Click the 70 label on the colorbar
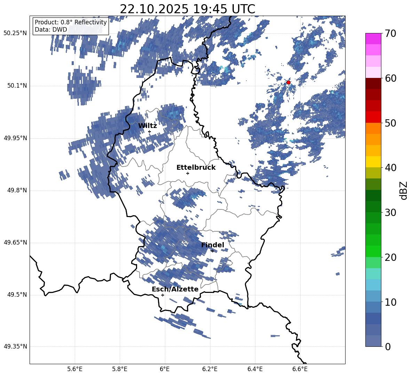 click(x=390, y=34)
